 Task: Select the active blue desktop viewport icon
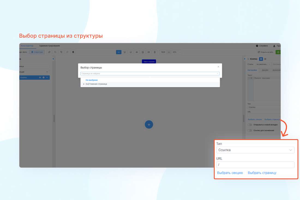click(x=119, y=52)
